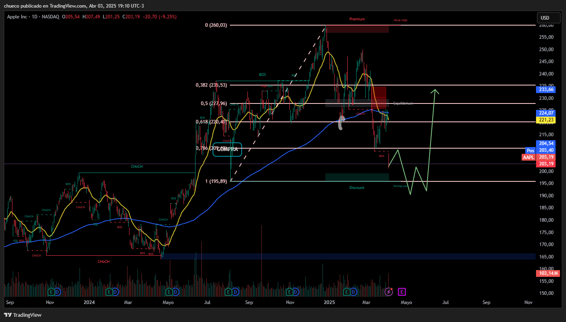This screenshot has width=566, height=322.
Task: Click the 2024 label on time axis
Action: click(x=89, y=303)
